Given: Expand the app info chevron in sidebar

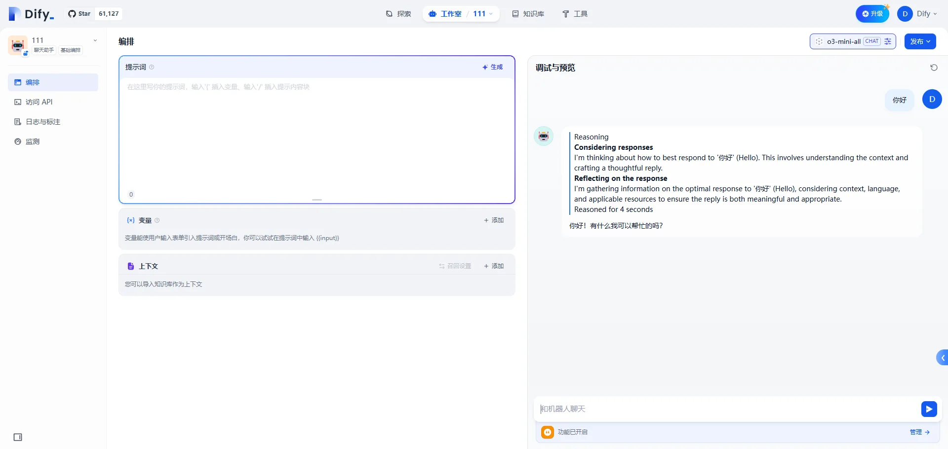Looking at the screenshot, I should tap(95, 40).
